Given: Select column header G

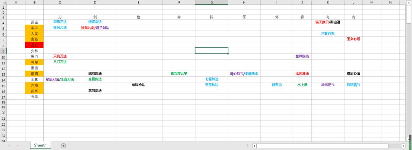Looking at the screenshot, I should [x=211, y=2].
